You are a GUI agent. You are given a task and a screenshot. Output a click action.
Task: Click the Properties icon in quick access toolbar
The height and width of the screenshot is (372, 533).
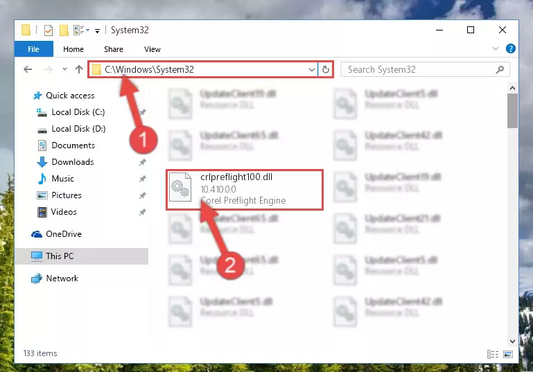pyautogui.click(x=49, y=30)
